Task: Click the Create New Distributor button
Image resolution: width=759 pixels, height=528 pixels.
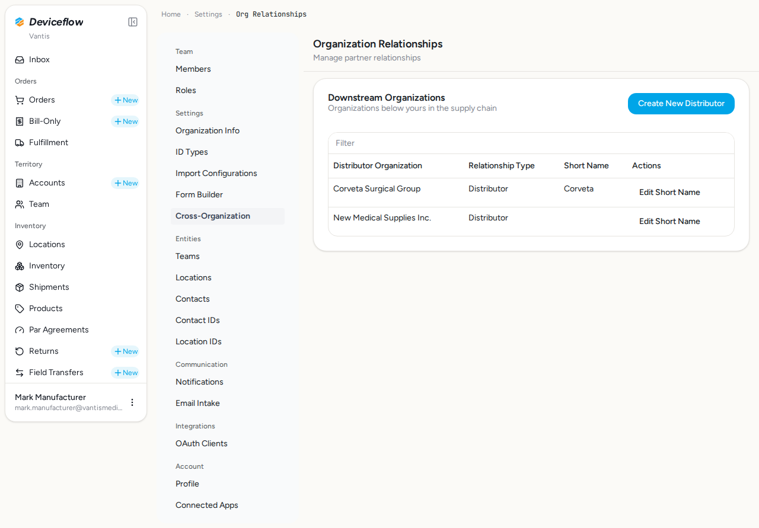Action: [681, 104]
